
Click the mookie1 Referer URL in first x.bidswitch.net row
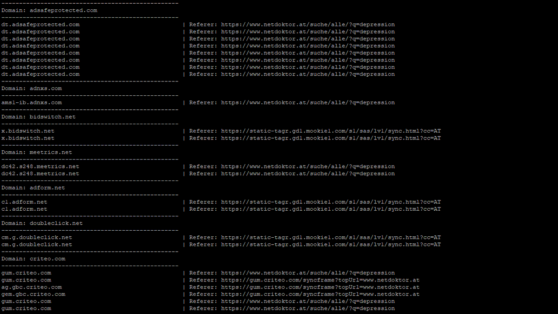pyautogui.click(x=331, y=131)
